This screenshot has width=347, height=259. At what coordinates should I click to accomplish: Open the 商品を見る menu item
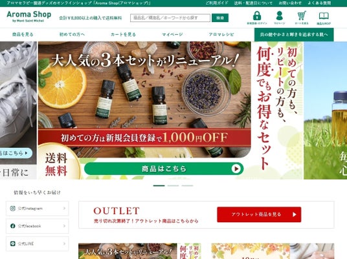point(23,34)
